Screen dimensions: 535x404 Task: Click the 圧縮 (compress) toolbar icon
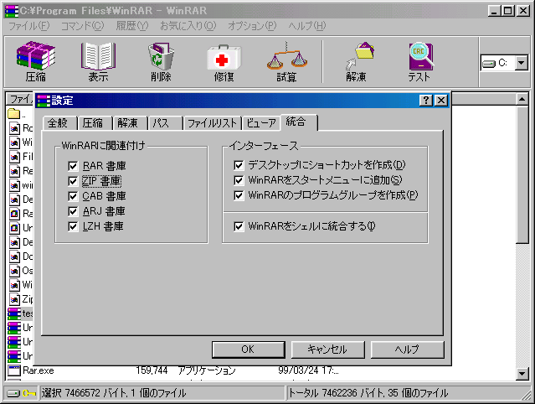[x=36, y=55]
